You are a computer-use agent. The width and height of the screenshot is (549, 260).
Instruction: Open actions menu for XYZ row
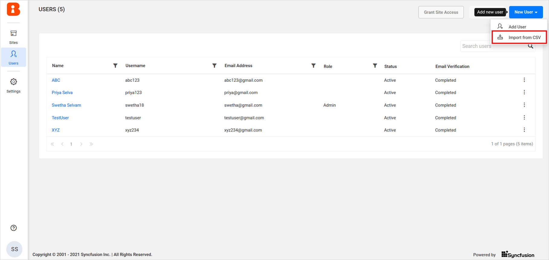tap(524, 130)
